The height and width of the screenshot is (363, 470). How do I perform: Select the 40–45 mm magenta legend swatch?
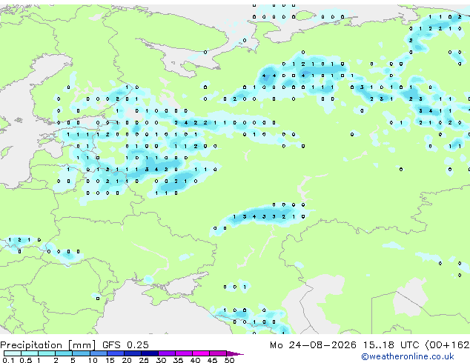point(201,353)
